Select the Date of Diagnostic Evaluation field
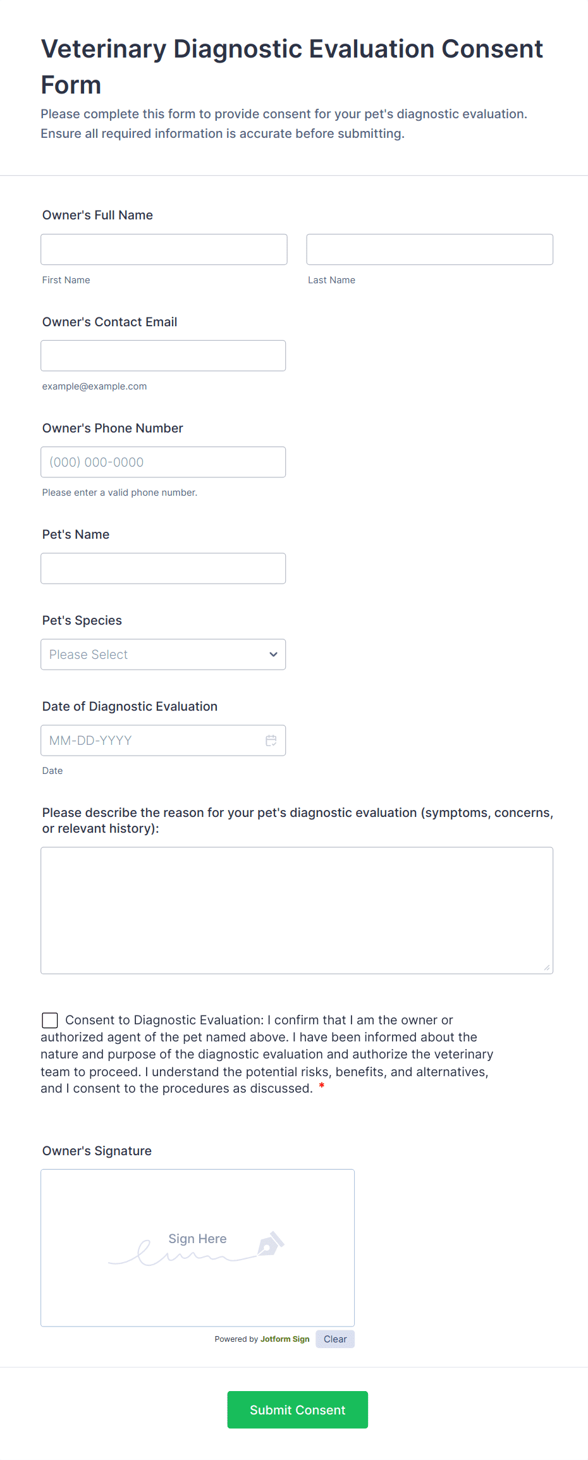The height and width of the screenshot is (1460, 588). pyautogui.click(x=152, y=740)
